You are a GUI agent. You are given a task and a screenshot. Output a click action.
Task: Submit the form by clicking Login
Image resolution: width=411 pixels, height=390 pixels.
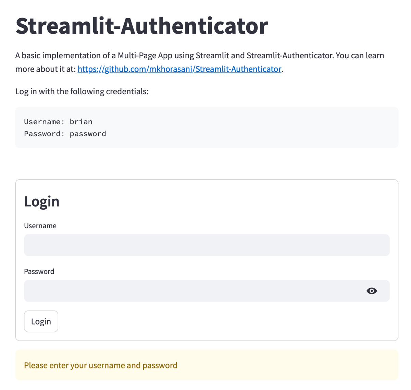pos(41,321)
